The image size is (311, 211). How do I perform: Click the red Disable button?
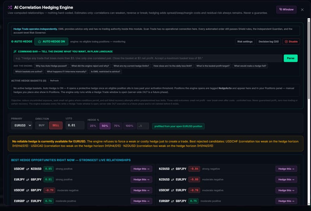click(291, 42)
